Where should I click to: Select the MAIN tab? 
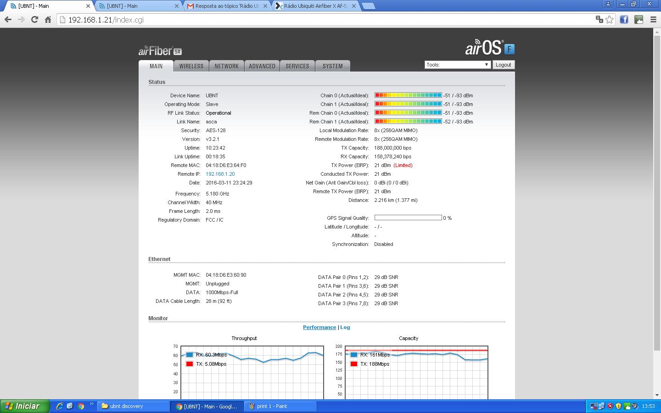pos(156,66)
